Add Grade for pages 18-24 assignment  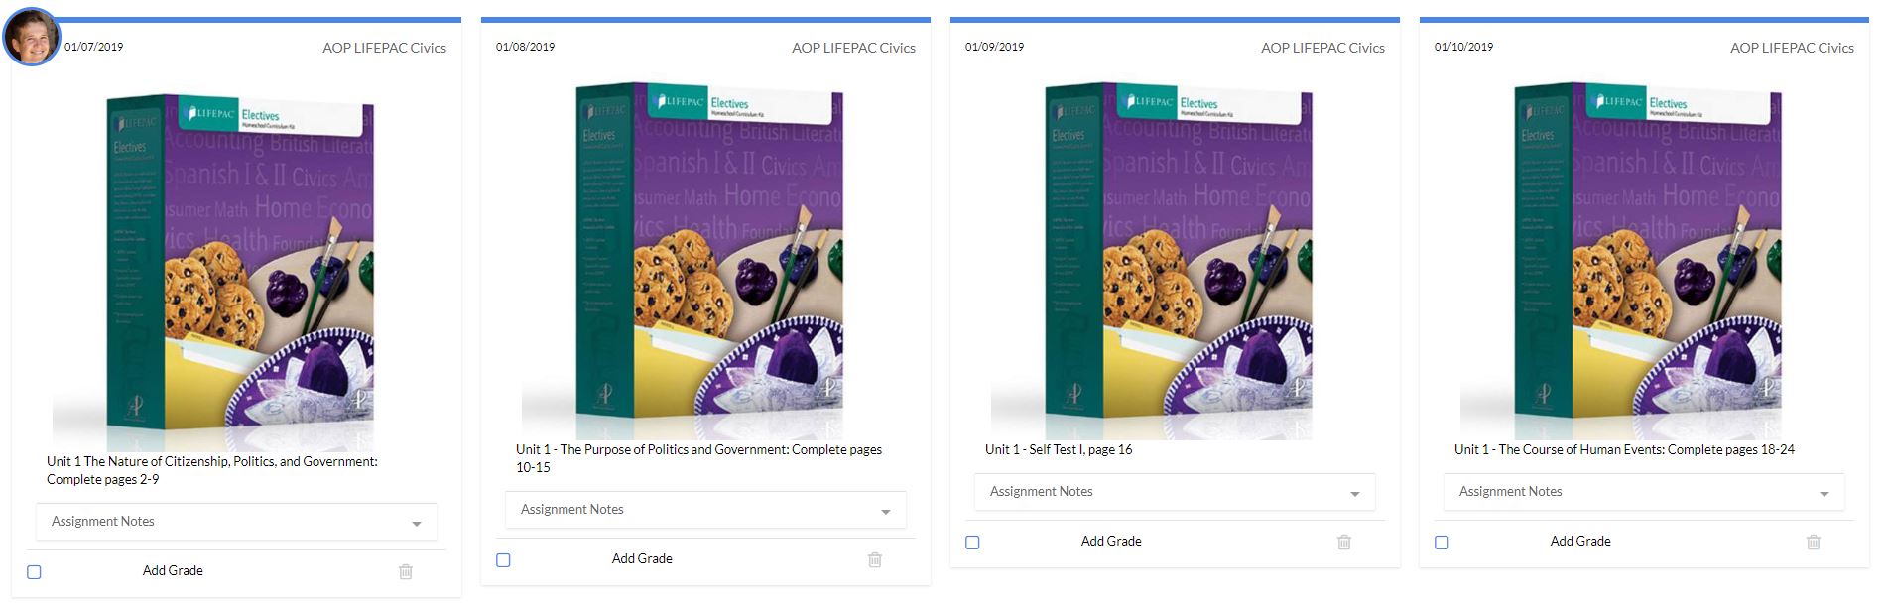pyautogui.click(x=1580, y=541)
